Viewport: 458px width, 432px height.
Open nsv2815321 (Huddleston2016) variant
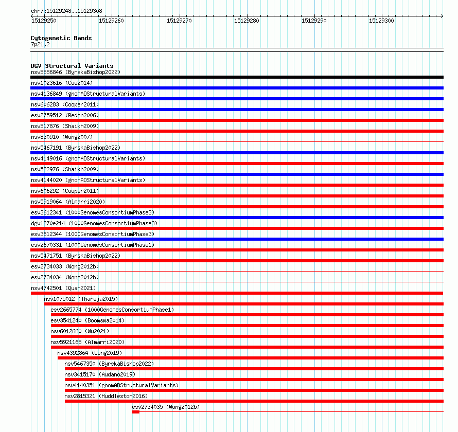(x=106, y=396)
